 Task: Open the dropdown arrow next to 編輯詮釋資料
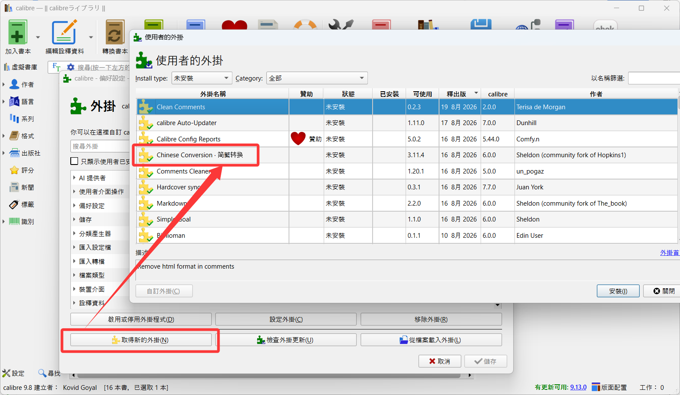pos(91,37)
